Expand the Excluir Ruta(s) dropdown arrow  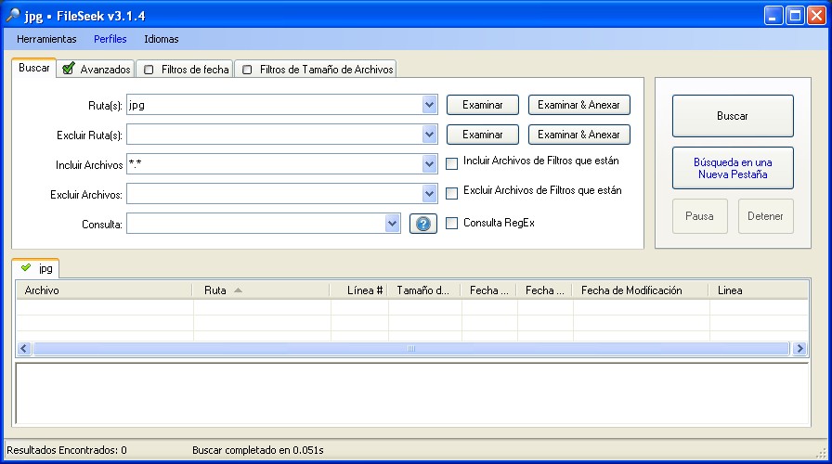429,135
